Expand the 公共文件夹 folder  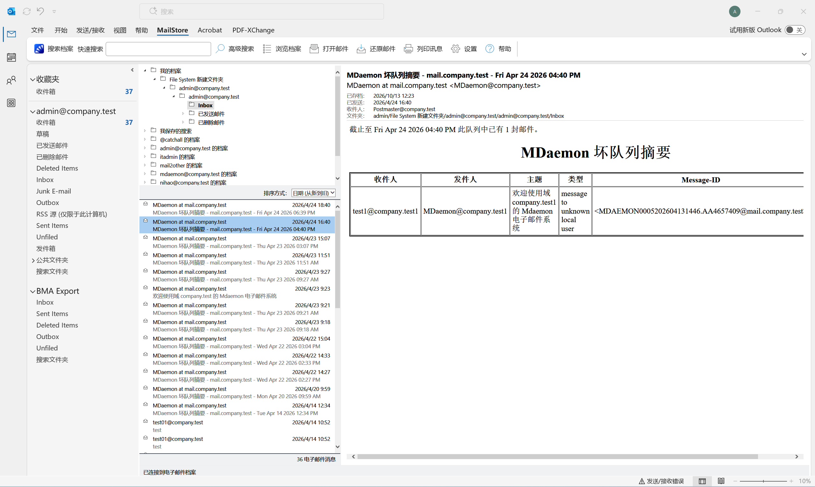click(x=33, y=261)
